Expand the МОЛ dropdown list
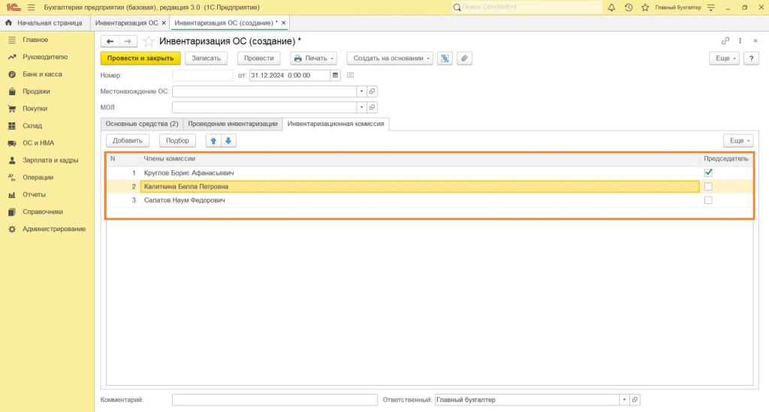 pos(360,108)
